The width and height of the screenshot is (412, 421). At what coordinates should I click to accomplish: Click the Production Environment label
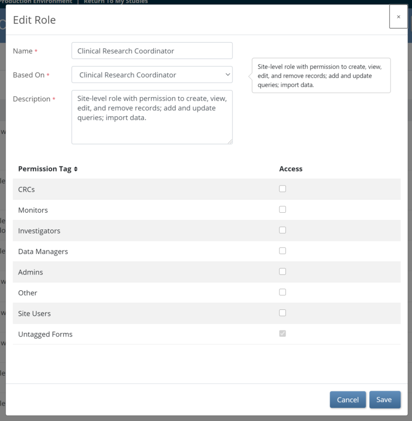coord(35,2)
